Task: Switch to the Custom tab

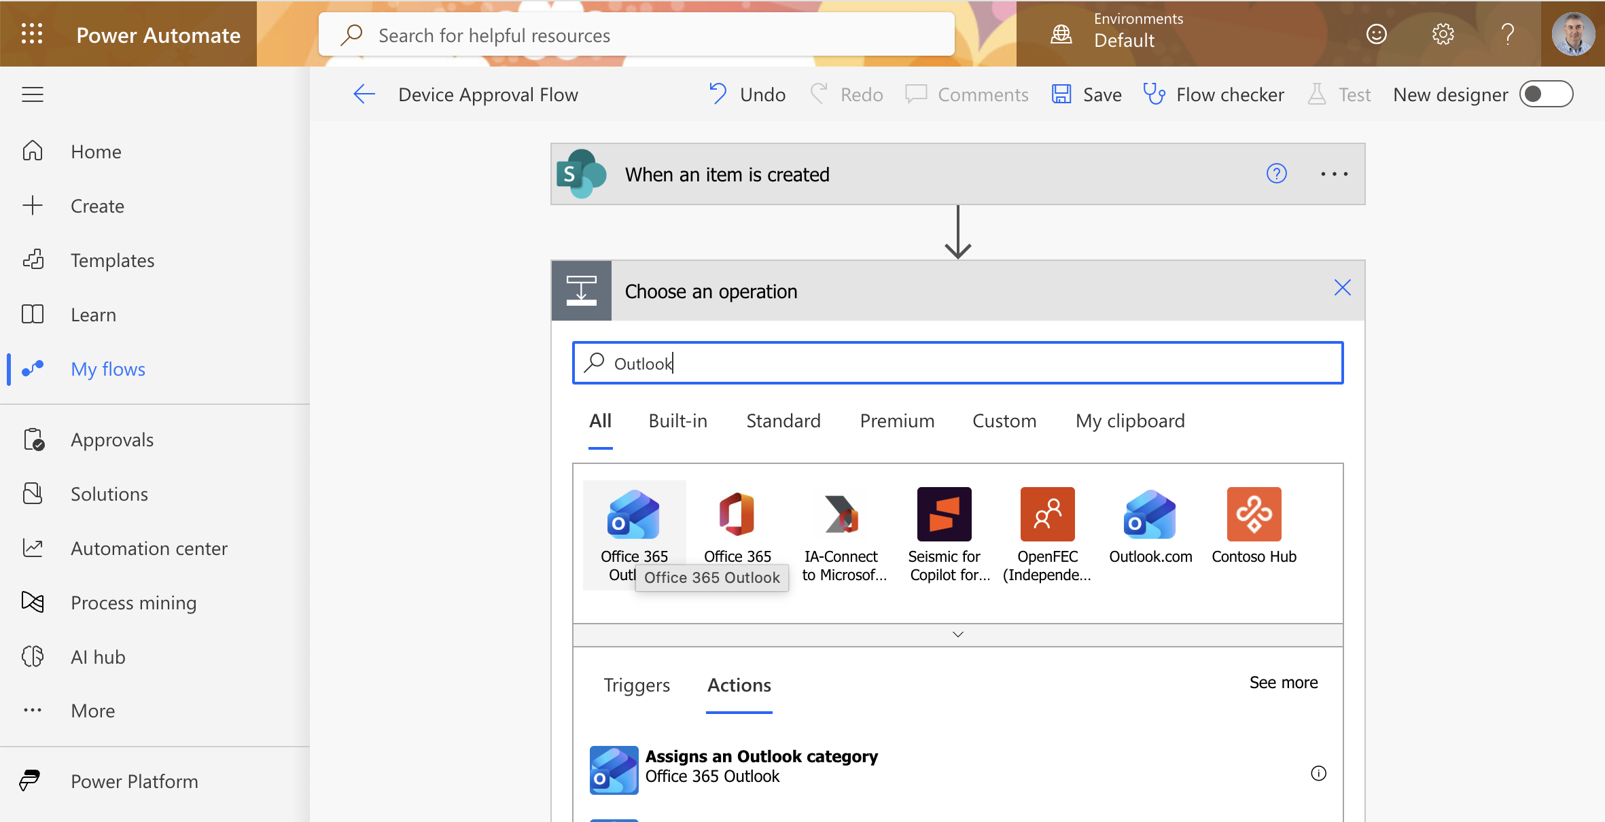Action: click(1004, 421)
